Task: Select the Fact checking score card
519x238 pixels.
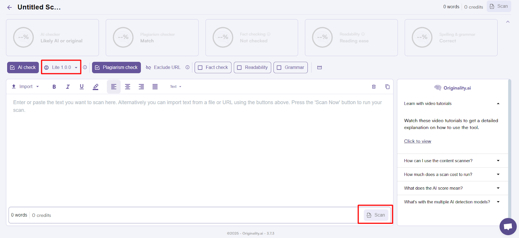Action: click(252, 38)
